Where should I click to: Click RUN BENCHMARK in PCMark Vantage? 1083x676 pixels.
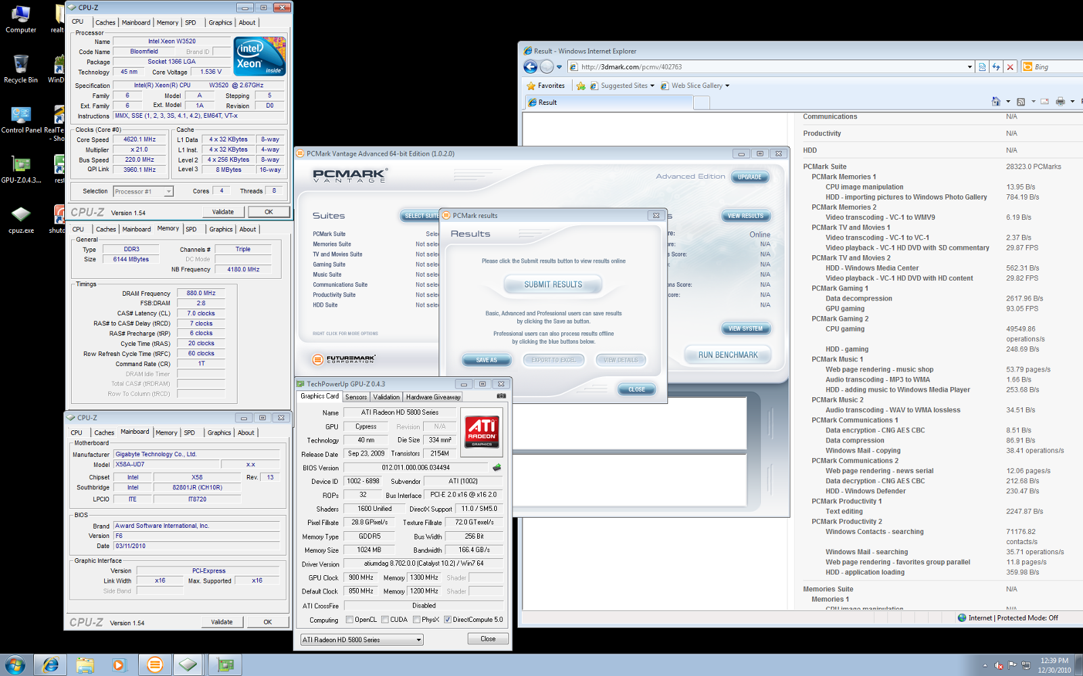pos(728,355)
